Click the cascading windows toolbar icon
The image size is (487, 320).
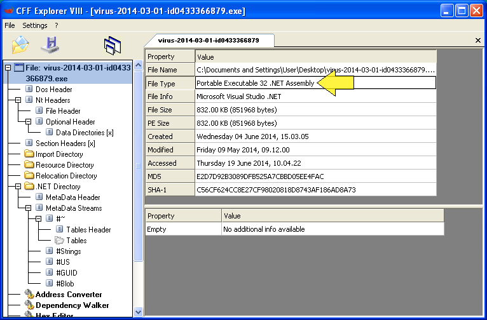coord(113,45)
